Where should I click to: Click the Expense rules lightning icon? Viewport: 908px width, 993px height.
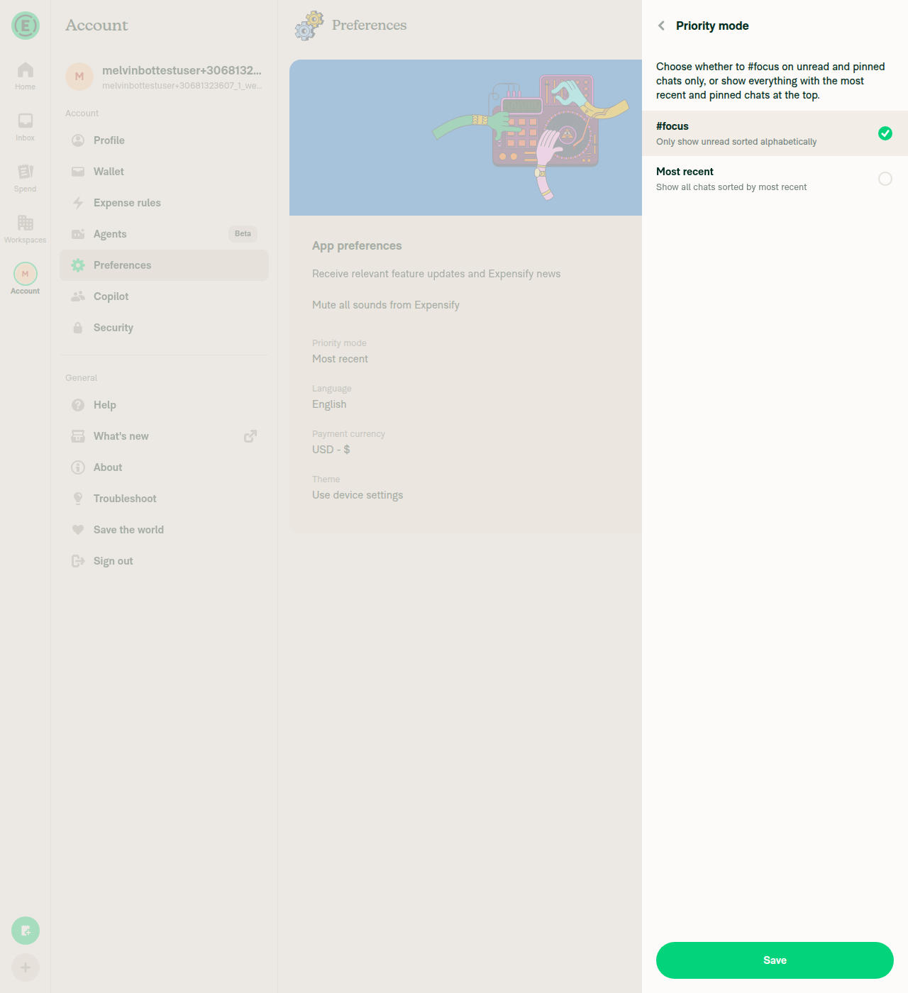(78, 203)
